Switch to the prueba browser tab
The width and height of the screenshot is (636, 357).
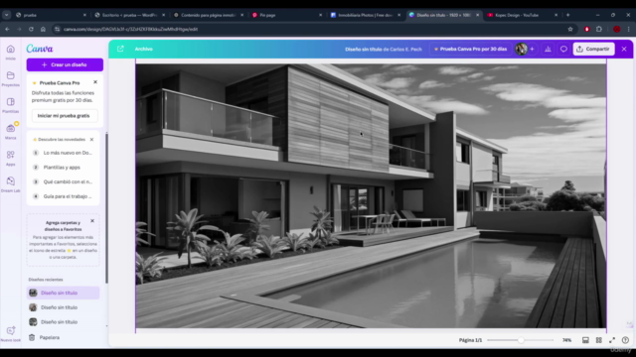[51, 15]
